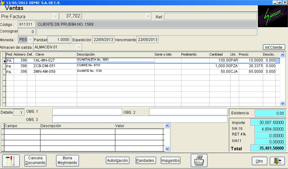The width and height of the screenshot is (288, 169).
Task: Click the Autorización button
Action: coord(118,161)
